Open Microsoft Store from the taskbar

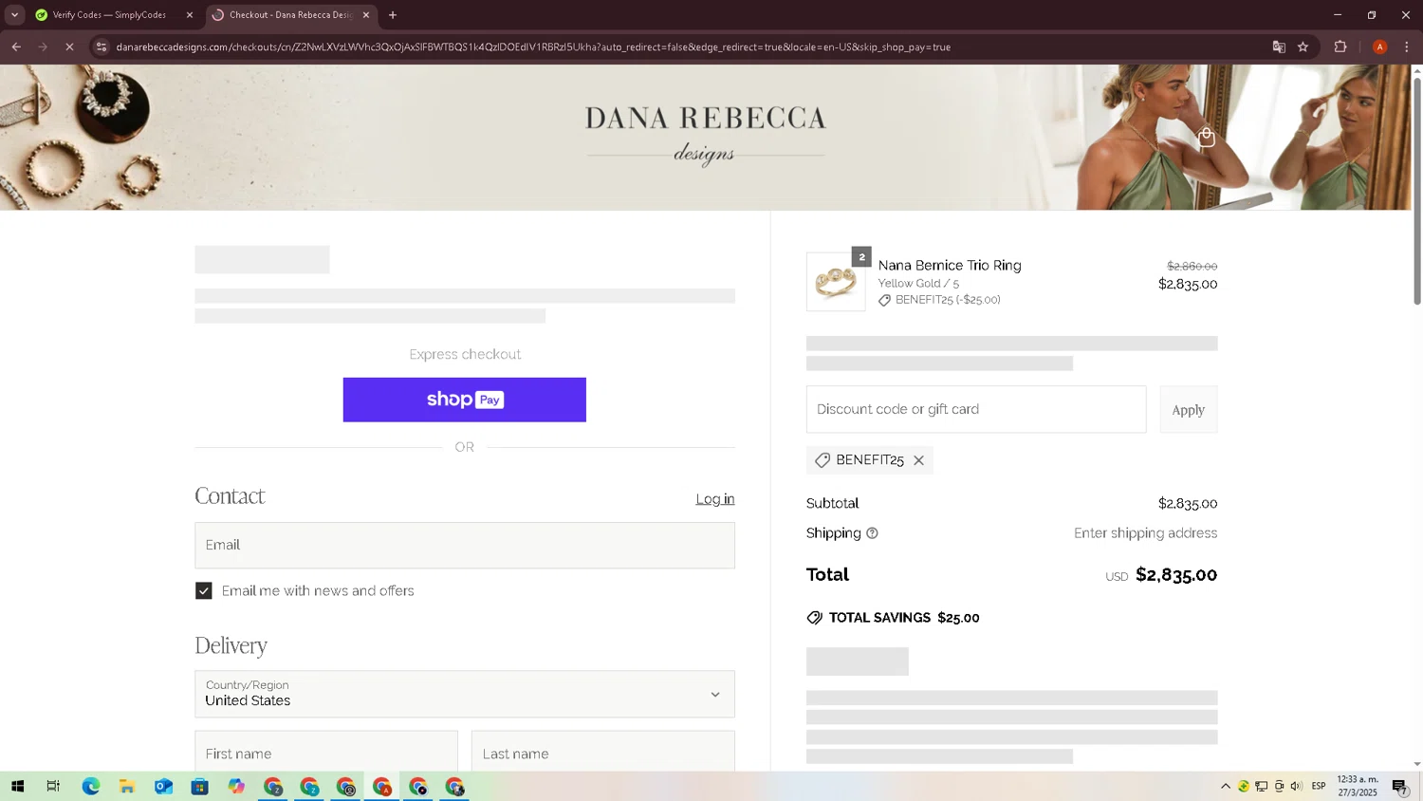tap(199, 786)
